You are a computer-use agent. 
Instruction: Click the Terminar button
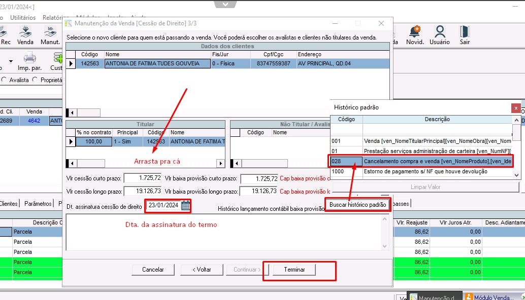(x=294, y=270)
